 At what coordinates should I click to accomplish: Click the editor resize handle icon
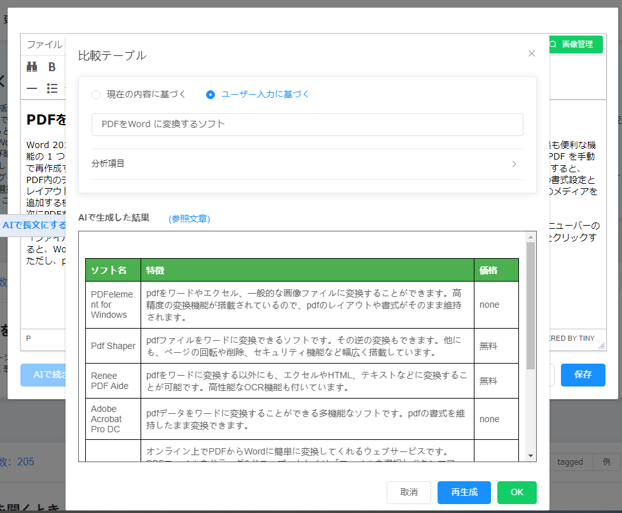coord(602,345)
